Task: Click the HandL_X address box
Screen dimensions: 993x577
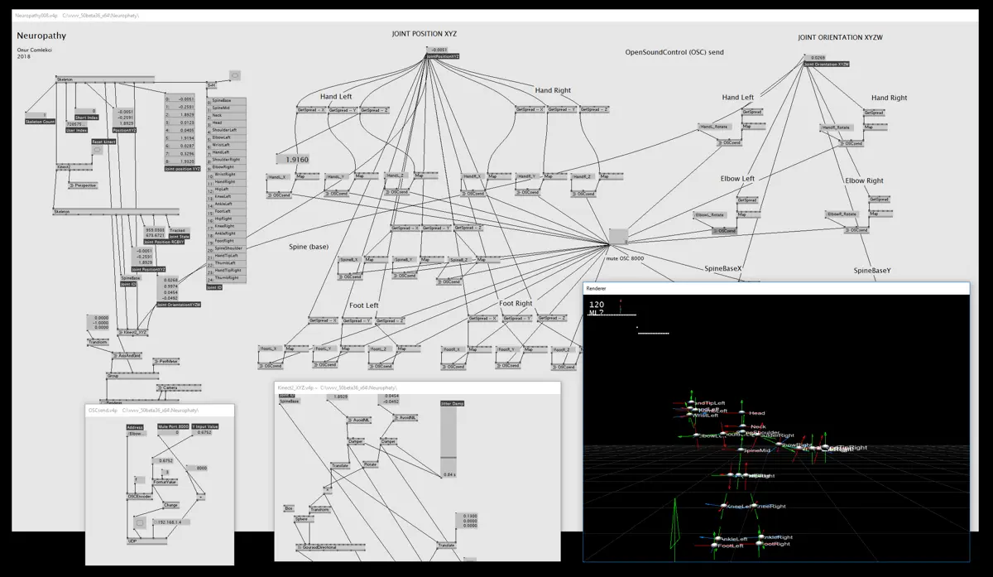Action: [278, 176]
